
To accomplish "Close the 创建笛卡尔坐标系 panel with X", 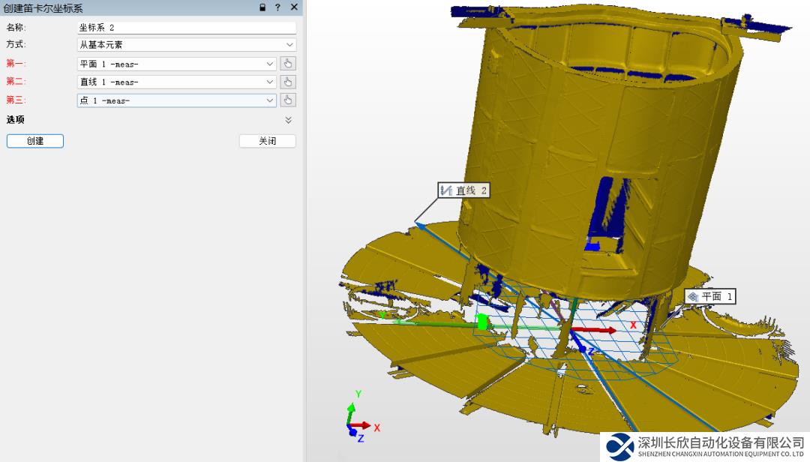I will coord(294,7).
